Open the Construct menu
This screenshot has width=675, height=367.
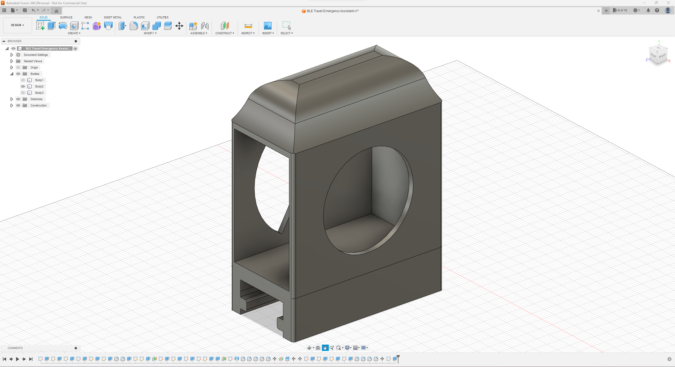[x=225, y=33]
